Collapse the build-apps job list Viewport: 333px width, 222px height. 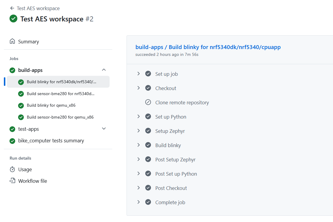(104, 69)
